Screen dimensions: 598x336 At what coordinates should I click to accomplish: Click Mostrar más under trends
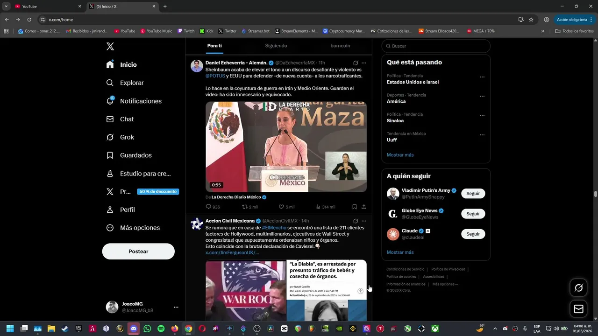click(400, 155)
